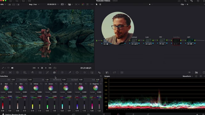Open the Key palette
Viewport: 205px width, 115px height.
[x=107, y=73]
